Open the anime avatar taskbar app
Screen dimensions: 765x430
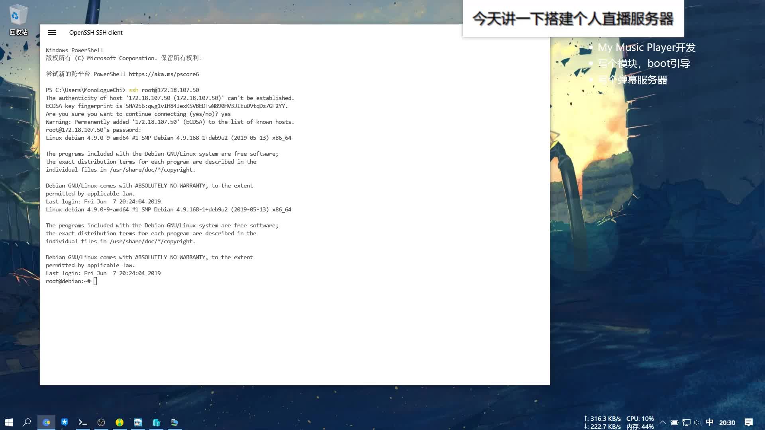coord(138,422)
